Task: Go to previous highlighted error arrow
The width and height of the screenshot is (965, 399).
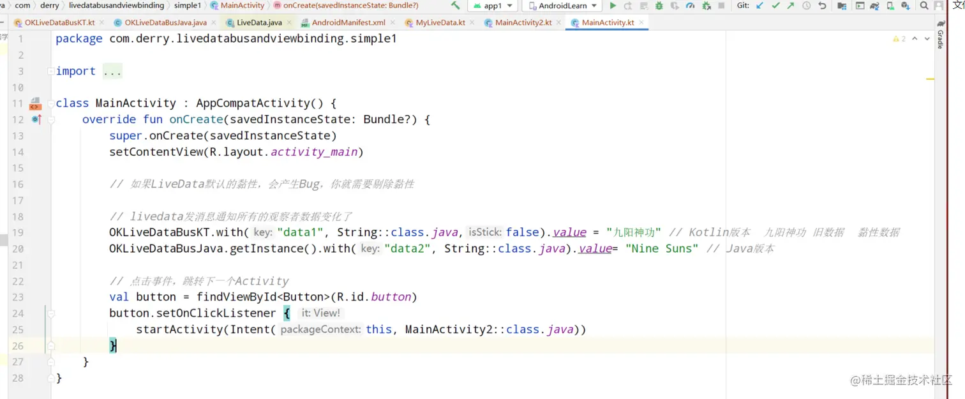Action: tap(915, 39)
